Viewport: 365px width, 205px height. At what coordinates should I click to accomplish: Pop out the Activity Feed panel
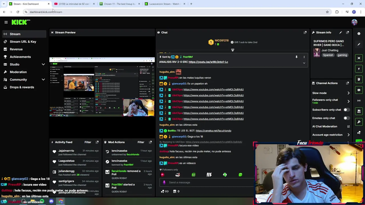tap(97, 142)
